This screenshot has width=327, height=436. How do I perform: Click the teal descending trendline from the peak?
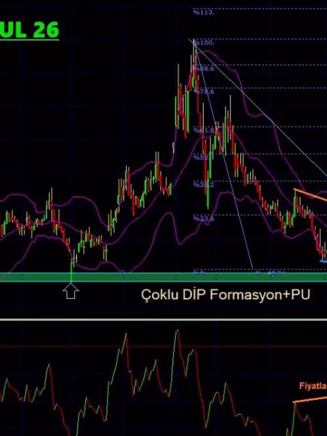point(258,108)
